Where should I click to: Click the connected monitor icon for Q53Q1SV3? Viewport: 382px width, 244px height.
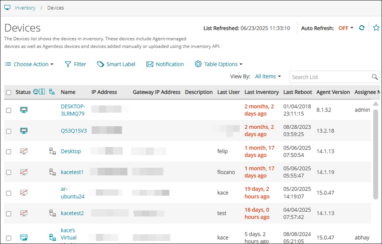click(x=24, y=131)
